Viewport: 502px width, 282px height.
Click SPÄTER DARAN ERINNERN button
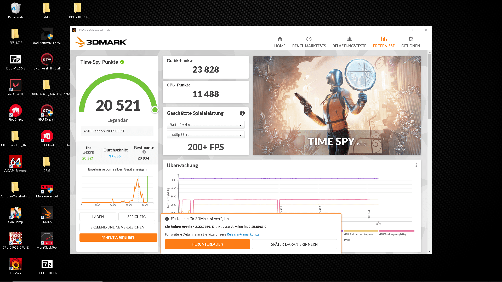pyautogui.click(x=294, y=244)
